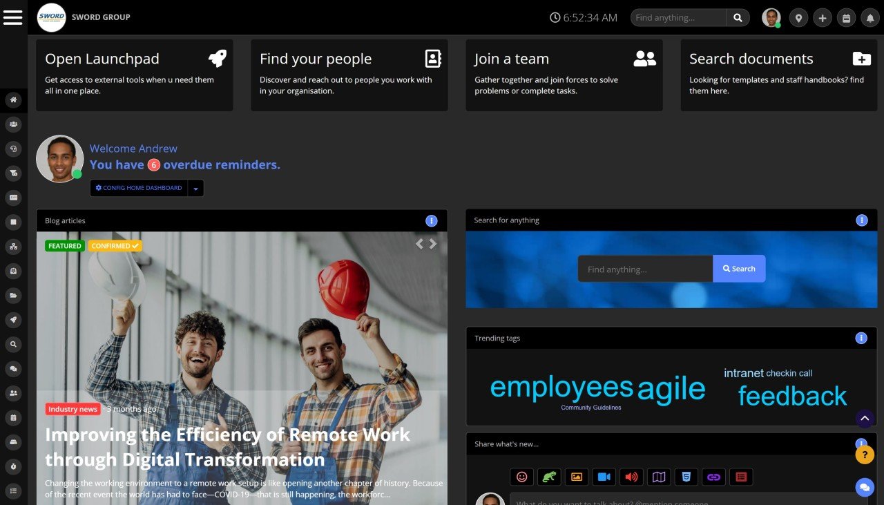Open notifications via the bell icon
Viewport: 884px width, 505px height.
click(x=869, y=17)
